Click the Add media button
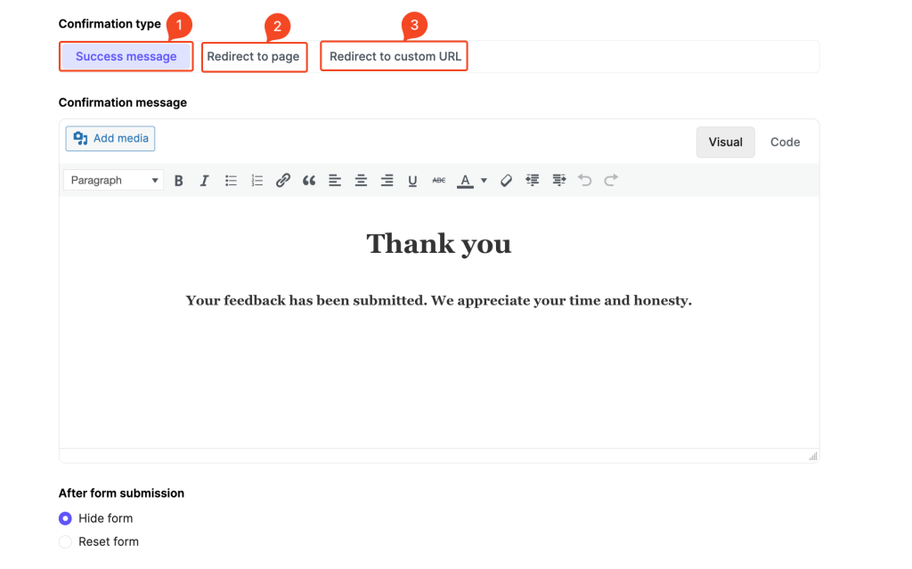The image size is (912, 569). click(110, 139)
